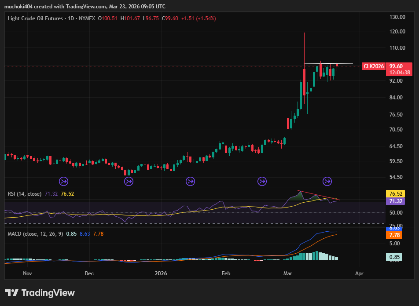The width and height of the screenshot is (419, 306).
Task: Select the rollover marker icon in mid-January
Action: pyautogui.click(x=190, y=181)
